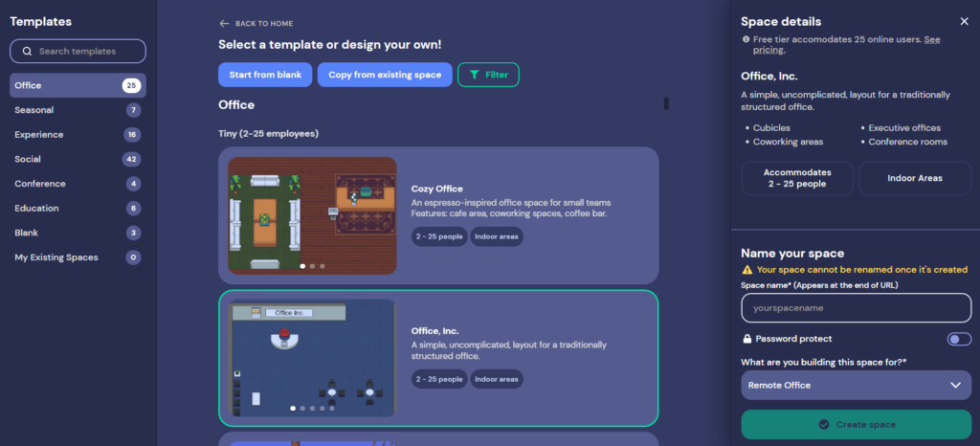
Task: Select the Seasonal category
Action: [78, 110]
